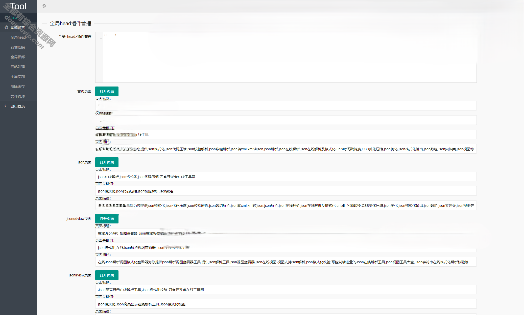The height and width of the screenshot is (315, 524).
Task: Go to 全局顶部 settings
Action: tap(18, 57)
